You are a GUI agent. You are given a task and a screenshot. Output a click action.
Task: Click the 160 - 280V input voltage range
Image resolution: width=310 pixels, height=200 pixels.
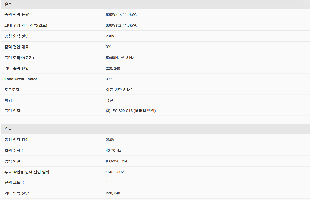[115, 172]
